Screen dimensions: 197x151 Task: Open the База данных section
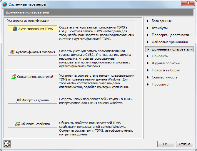click(x=162, y=21)
